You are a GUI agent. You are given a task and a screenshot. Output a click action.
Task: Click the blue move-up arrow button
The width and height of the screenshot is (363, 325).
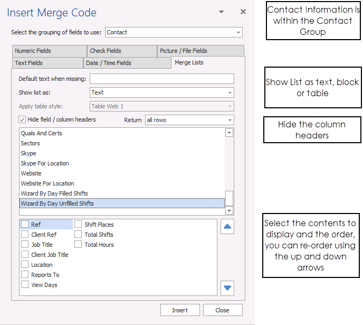coord(227,227)
